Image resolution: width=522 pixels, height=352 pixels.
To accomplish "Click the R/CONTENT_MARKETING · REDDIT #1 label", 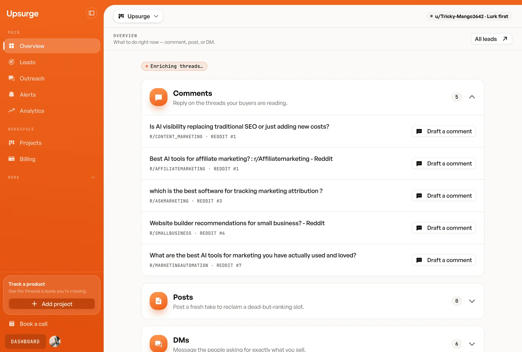I will click(x=193, y=137).
